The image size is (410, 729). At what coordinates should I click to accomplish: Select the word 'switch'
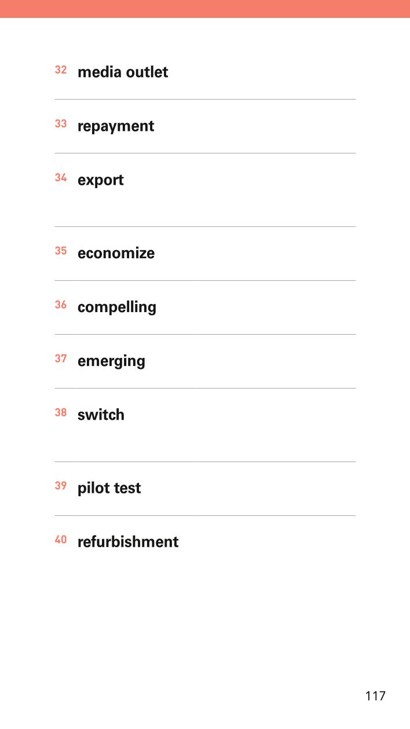tap(101, 415)
